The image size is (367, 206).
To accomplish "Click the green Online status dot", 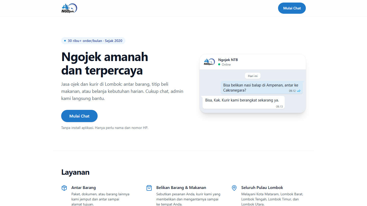I will pyautogui.click(x=219, y=65).
